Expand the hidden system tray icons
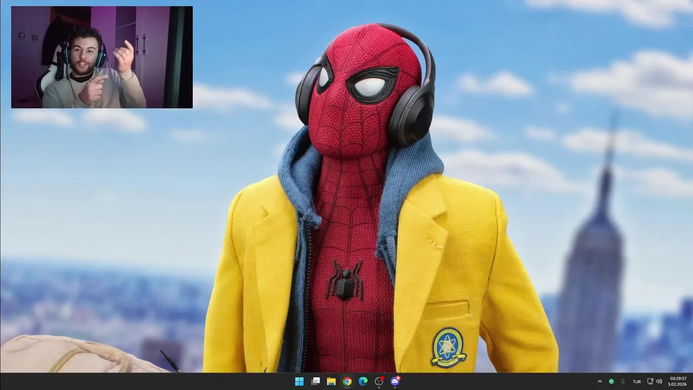 [599, 381]
